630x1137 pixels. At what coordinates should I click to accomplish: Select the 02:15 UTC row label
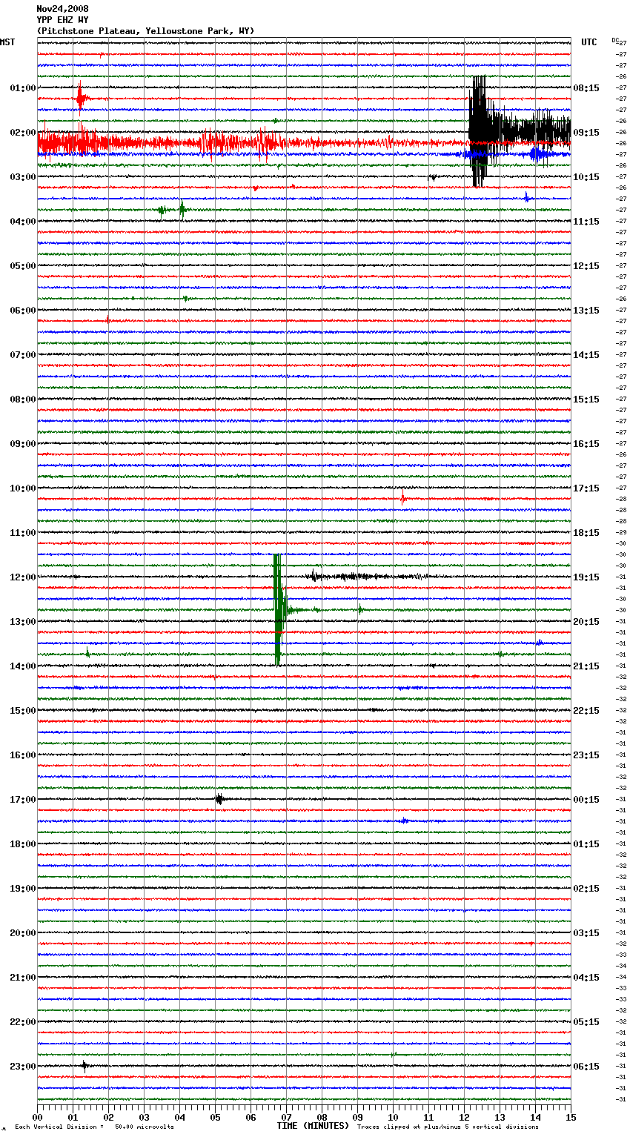(x=586, y=889)
